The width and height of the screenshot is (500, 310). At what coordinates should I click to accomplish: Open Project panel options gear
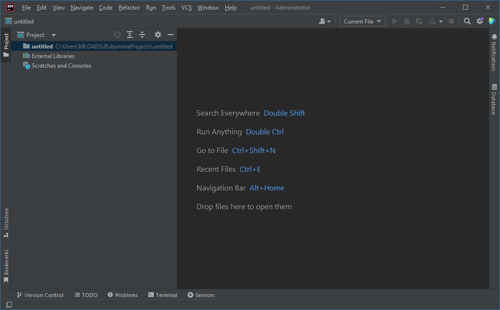[158, 35]
